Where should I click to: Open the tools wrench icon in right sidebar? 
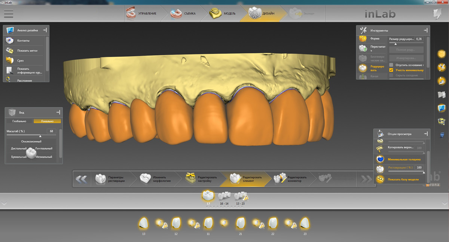pos(442,67)
